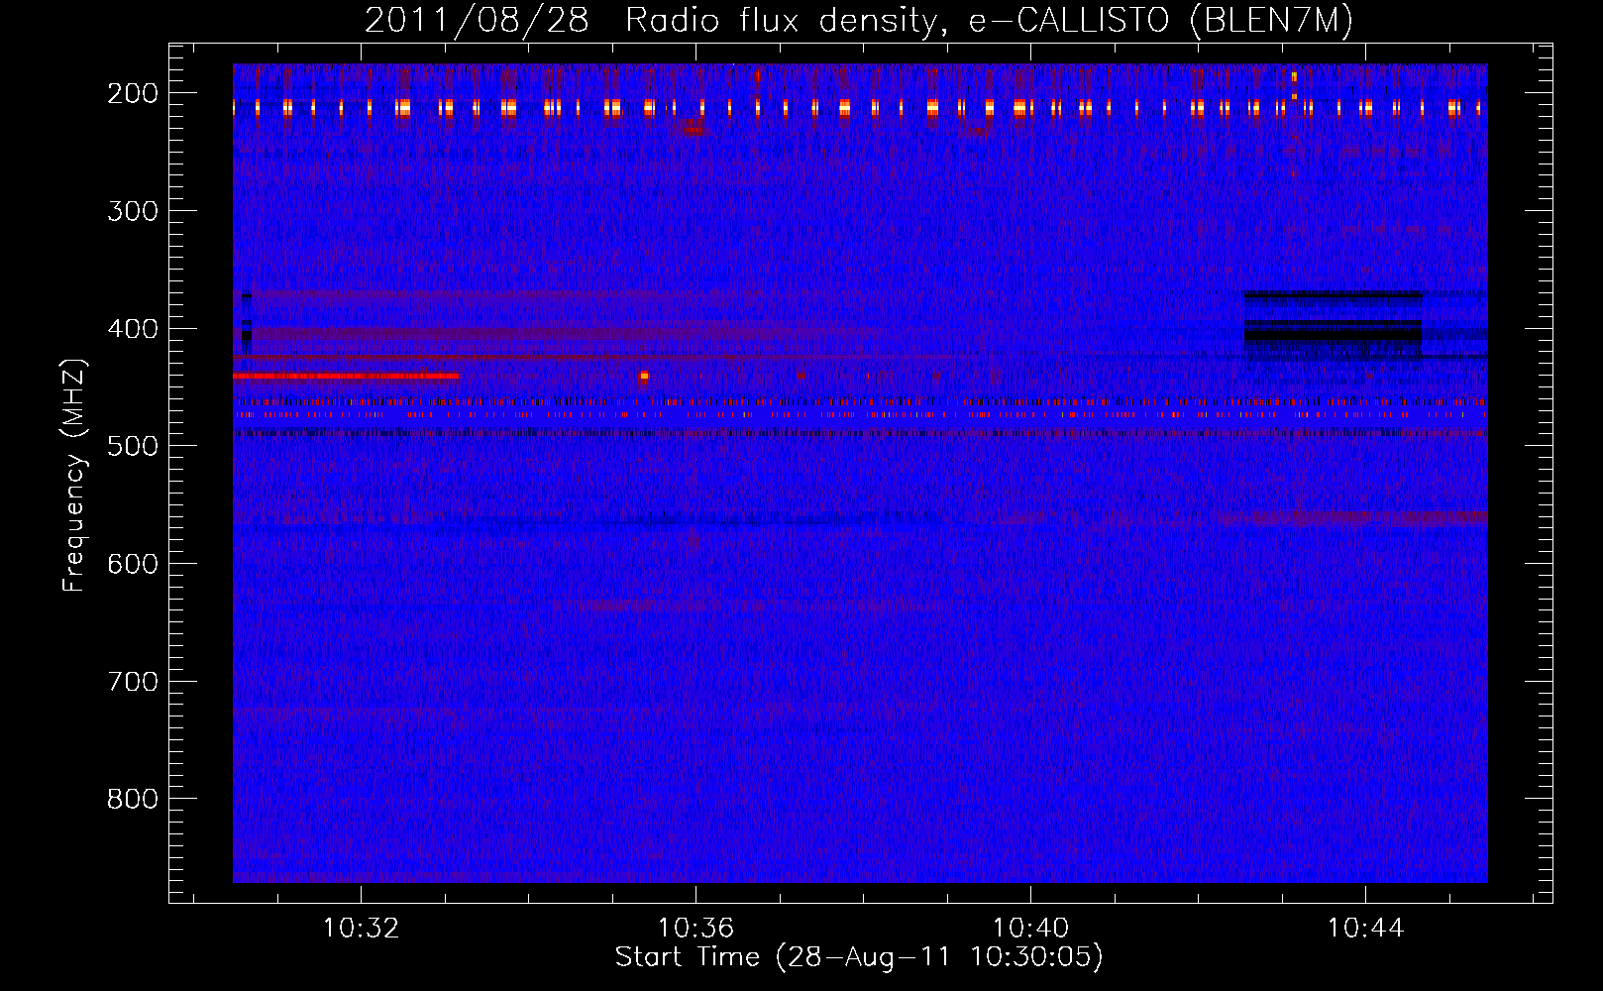Click the 10:32 time tick label
The width and height of the screenshot is (1603, 991).
pos(362,929)
